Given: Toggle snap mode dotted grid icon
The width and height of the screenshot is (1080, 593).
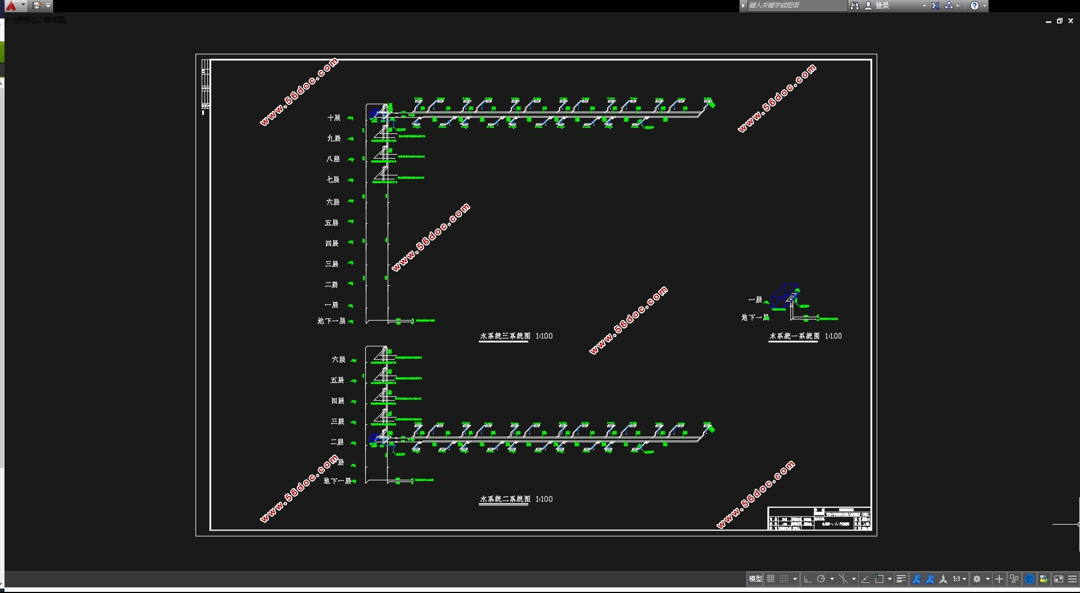Looking at the screenshot, I should [784, 579].
